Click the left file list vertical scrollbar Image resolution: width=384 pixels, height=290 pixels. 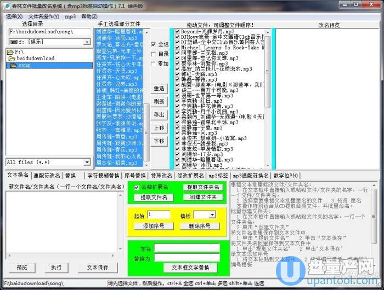[x=146, y=98]
